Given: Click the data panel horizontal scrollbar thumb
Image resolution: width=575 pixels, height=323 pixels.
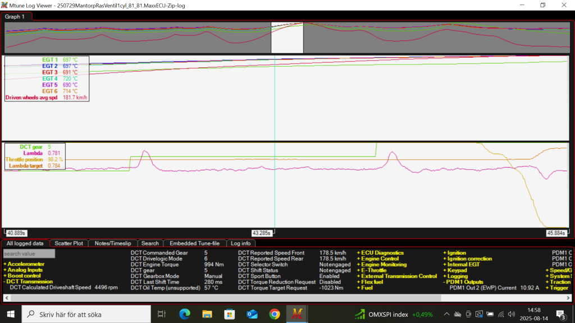Looking at the screenshot, I should [x=226, y=298].
